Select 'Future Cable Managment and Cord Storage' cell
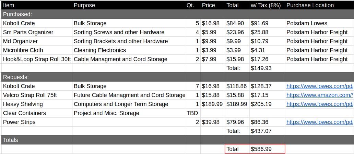Screen dimensions: 354x154 [x=129, y=95]
